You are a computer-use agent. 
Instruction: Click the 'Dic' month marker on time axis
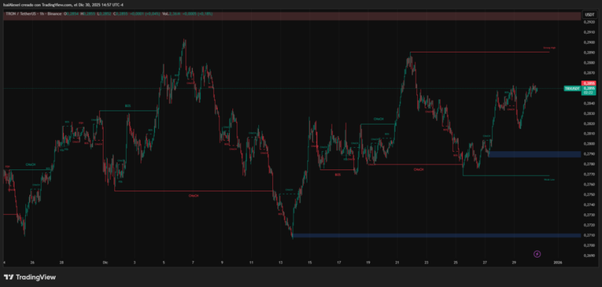pyautogui.click(x=104, y=262)
